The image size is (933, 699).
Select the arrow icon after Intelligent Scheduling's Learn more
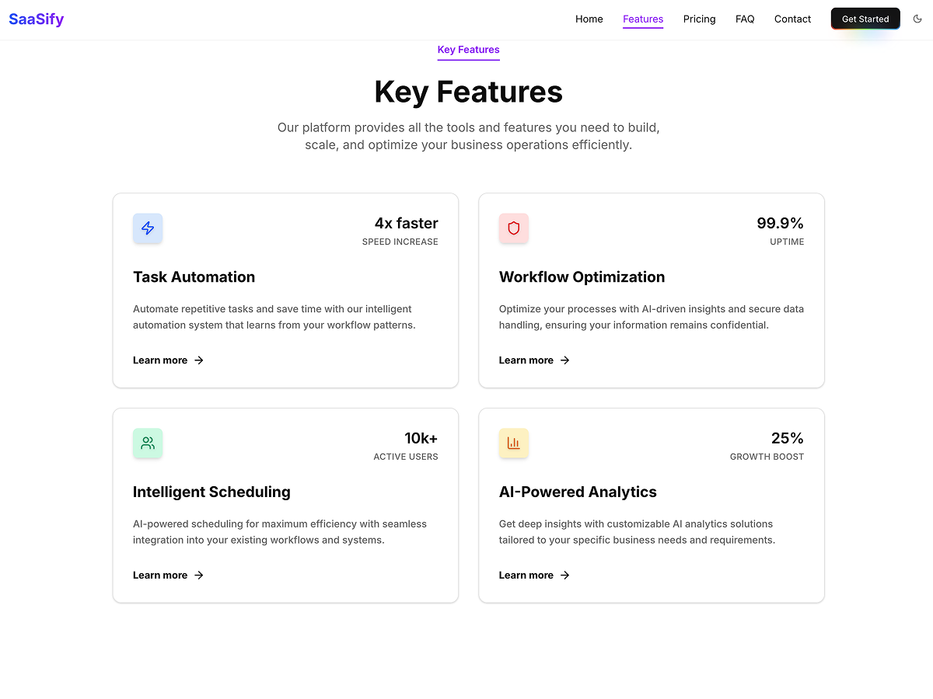click(x=199, y=575)
